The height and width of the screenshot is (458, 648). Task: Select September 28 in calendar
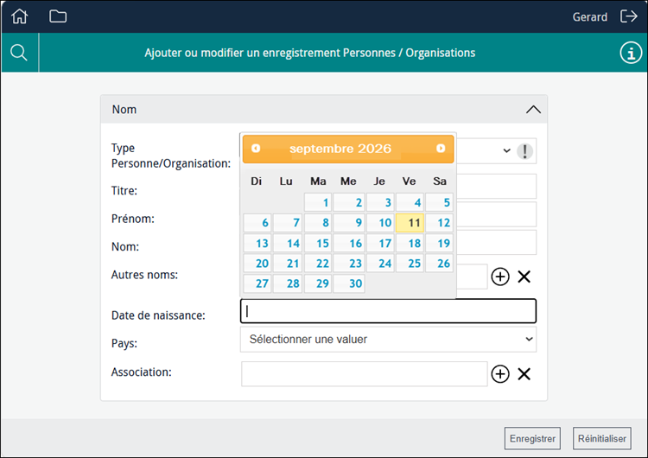[x=287, y=283]
